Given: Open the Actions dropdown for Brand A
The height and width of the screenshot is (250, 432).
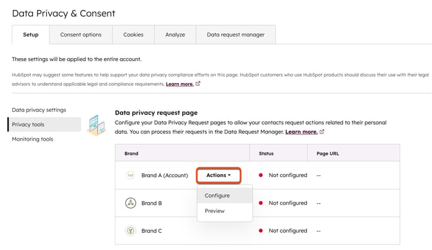Looking at the screenshot, I should (218, 175).
